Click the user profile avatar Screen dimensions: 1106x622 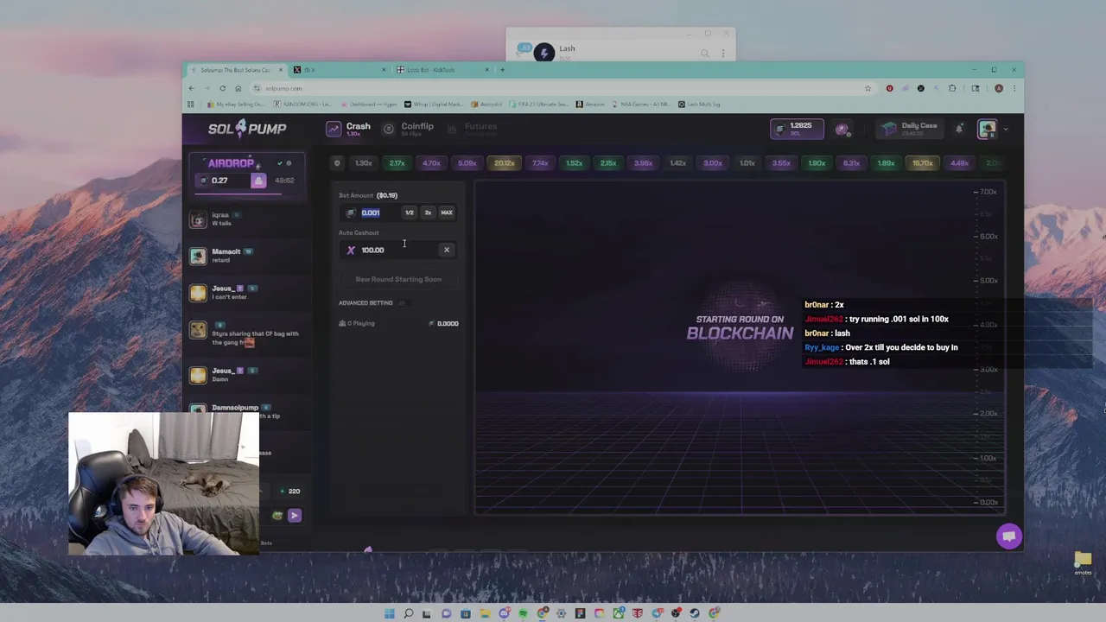987,129
